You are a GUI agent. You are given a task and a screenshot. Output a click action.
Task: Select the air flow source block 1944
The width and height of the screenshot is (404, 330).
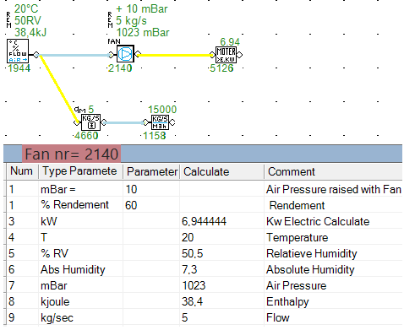point(18,51)
